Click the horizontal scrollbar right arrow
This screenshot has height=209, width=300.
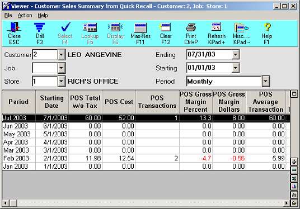(x=287, y=203)
